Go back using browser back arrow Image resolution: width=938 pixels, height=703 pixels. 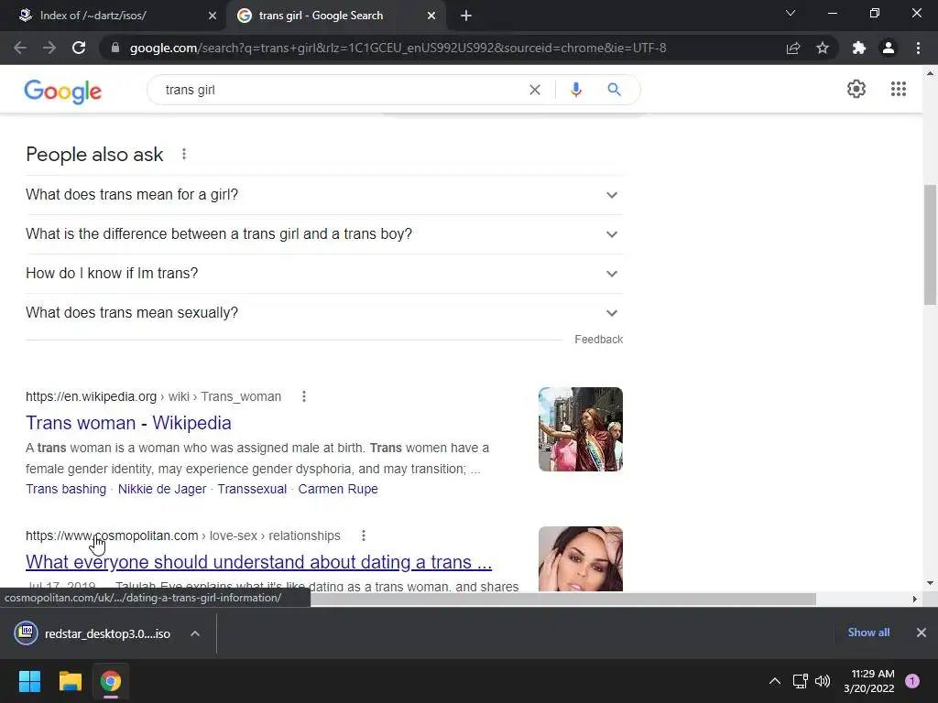point(20,48)
